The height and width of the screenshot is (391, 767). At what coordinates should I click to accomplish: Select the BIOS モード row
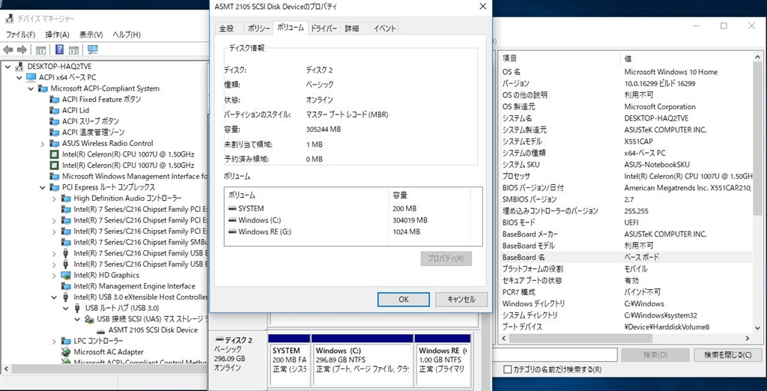click(x=625, y=222)
